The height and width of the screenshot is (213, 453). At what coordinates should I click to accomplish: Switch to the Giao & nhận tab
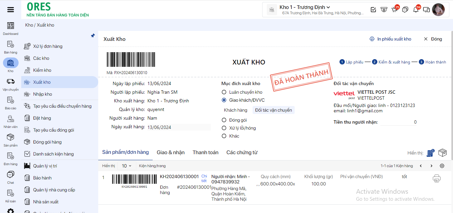[x=171, y=153]
